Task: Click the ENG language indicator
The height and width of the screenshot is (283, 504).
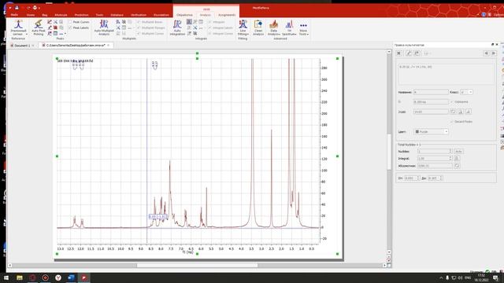Action: tap(468, 277)
